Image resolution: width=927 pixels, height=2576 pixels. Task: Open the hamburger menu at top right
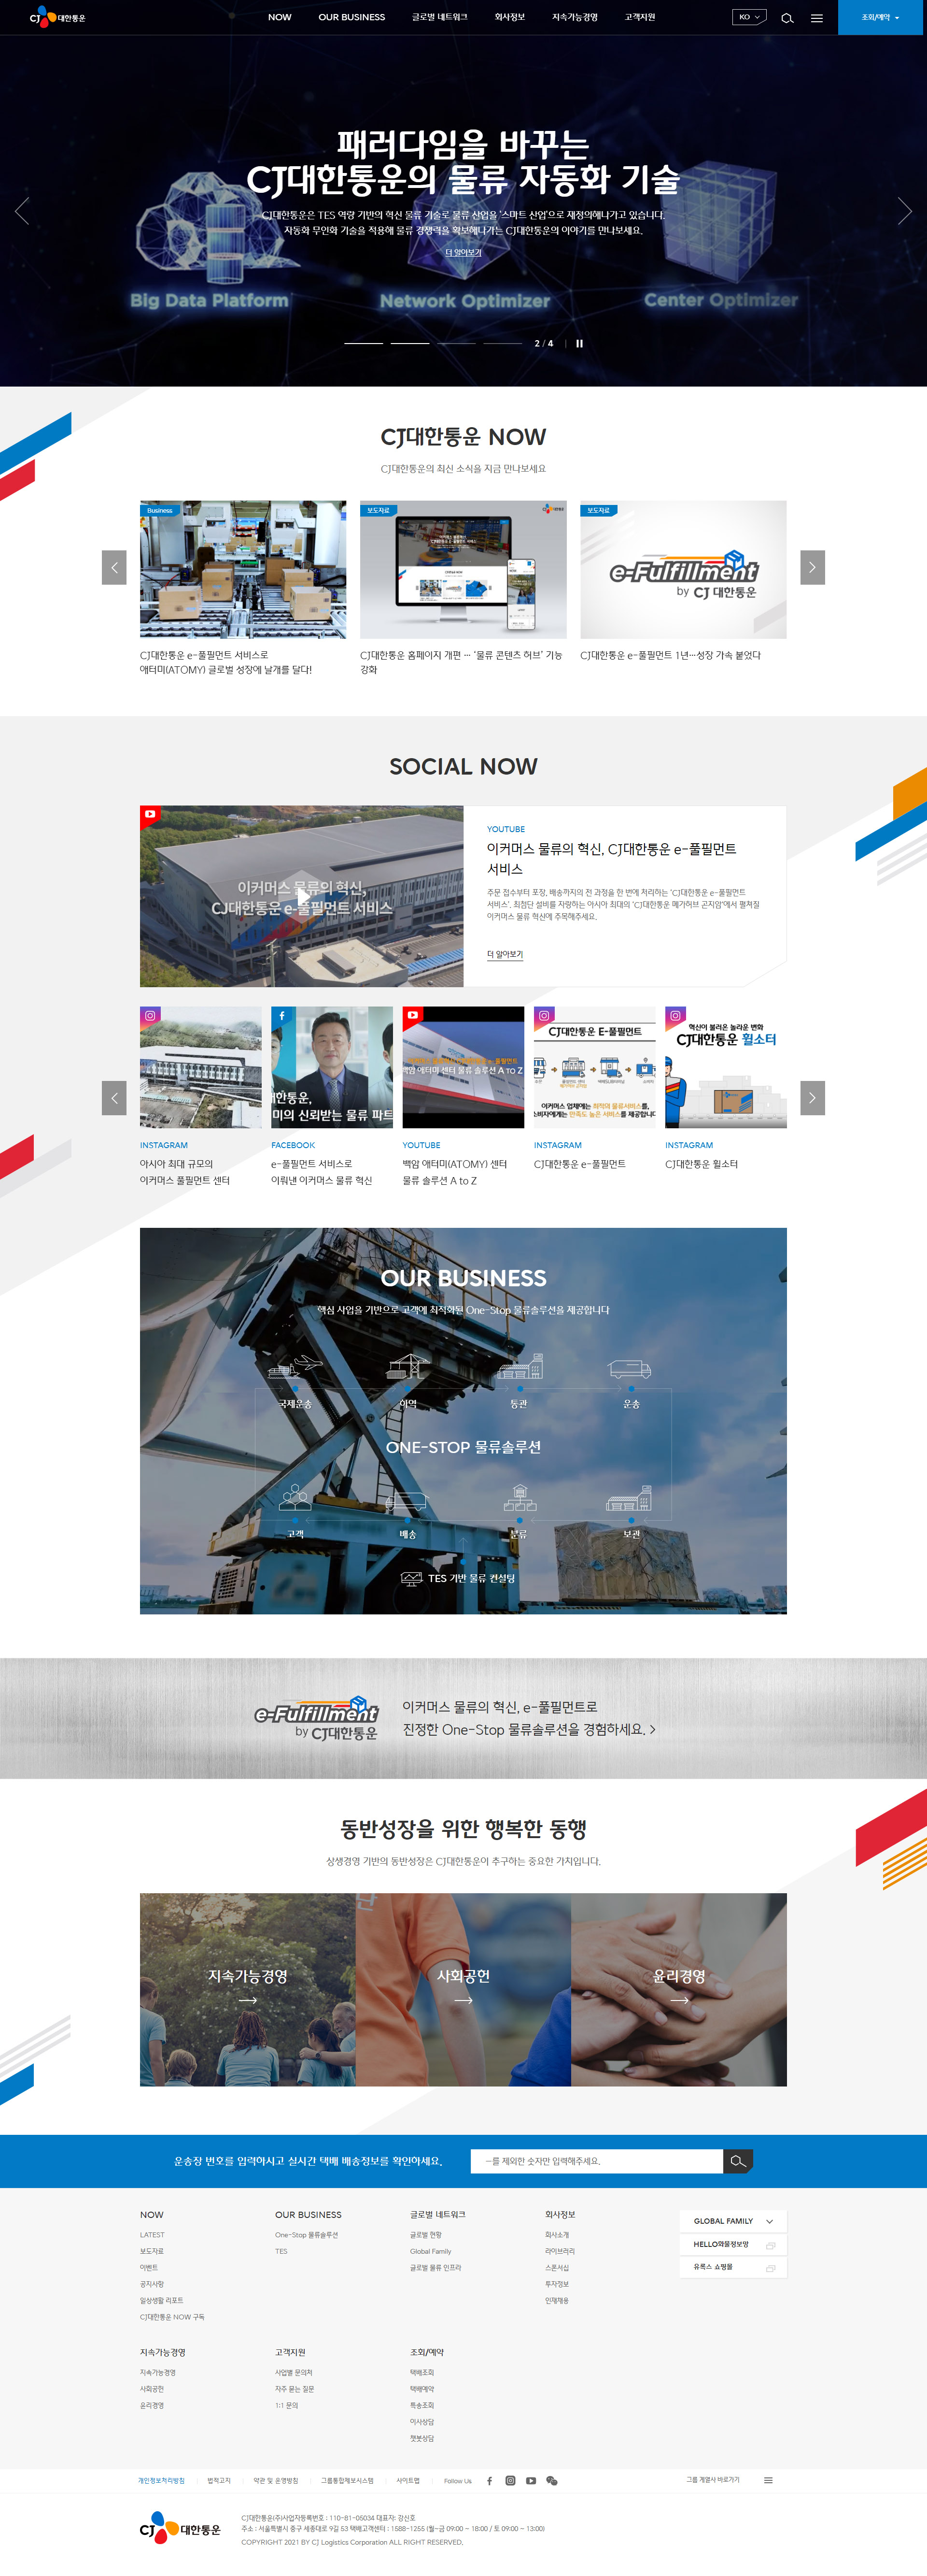pyautogui.click(x=816, y=17)
